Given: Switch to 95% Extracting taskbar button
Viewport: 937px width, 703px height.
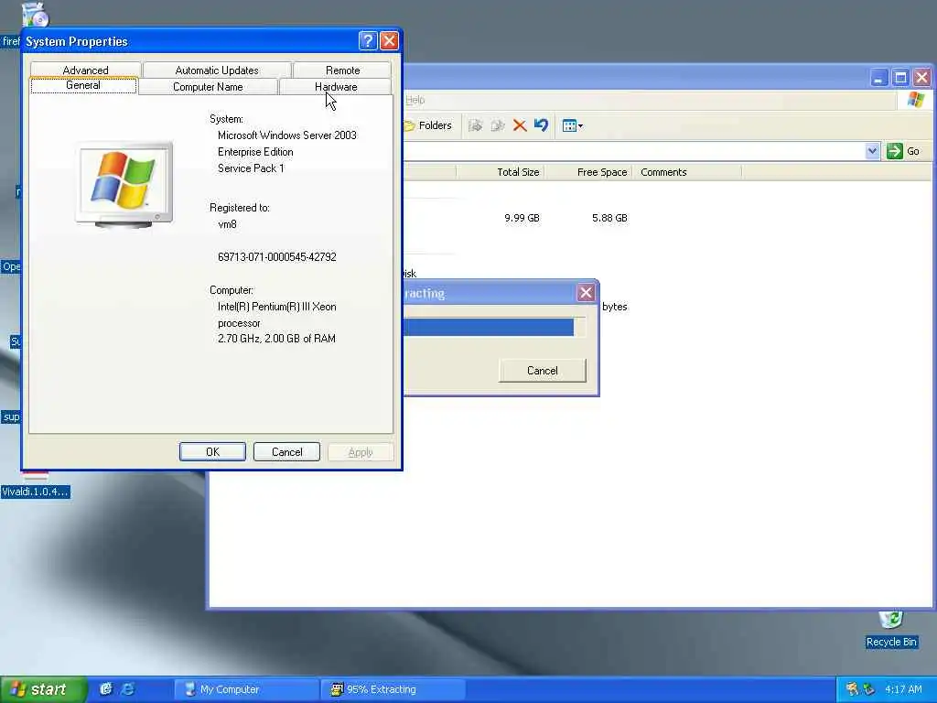Looking at the screenshot, I should point(393,689).
